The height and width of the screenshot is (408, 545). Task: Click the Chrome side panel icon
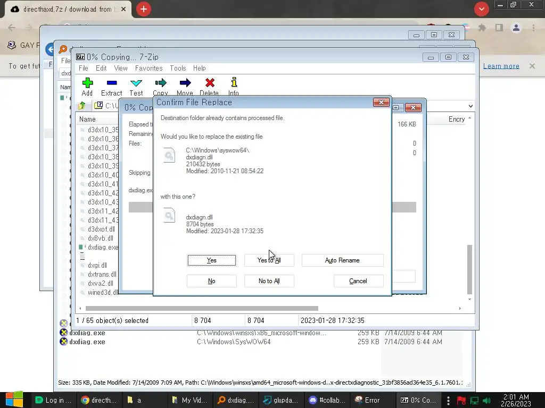pyautogui.click(x=499, y=28)
